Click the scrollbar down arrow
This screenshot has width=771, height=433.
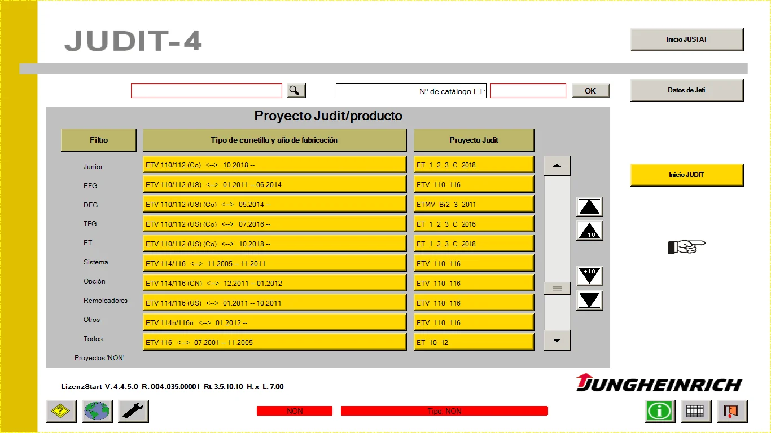tap(557, 341)
